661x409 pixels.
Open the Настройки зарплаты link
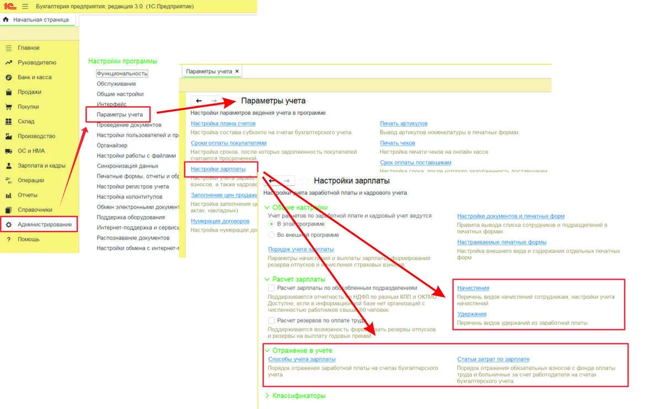tap(218, 169)
